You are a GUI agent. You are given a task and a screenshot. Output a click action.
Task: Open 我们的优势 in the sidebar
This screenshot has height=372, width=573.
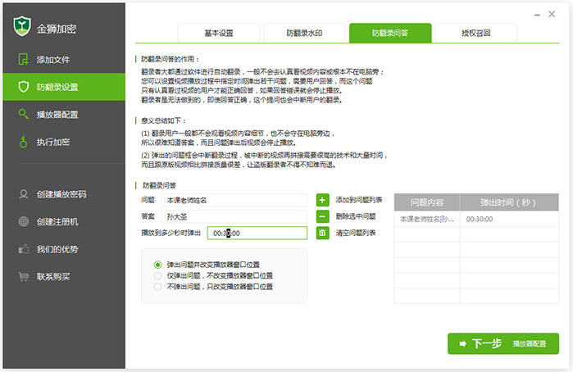(x=64, y=249)
